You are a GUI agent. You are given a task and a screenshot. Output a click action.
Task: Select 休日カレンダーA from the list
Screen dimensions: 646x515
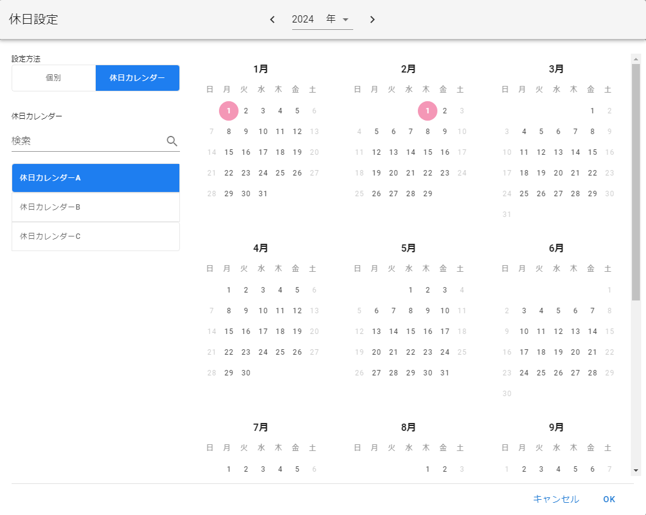click(96, 178)
